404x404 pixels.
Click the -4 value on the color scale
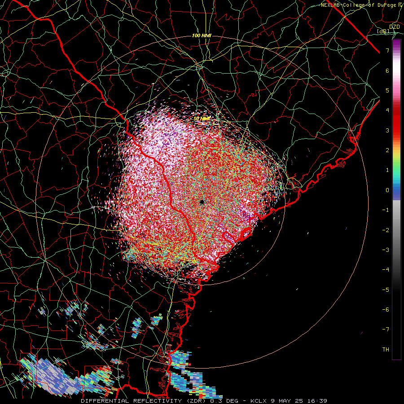point(386,270)
